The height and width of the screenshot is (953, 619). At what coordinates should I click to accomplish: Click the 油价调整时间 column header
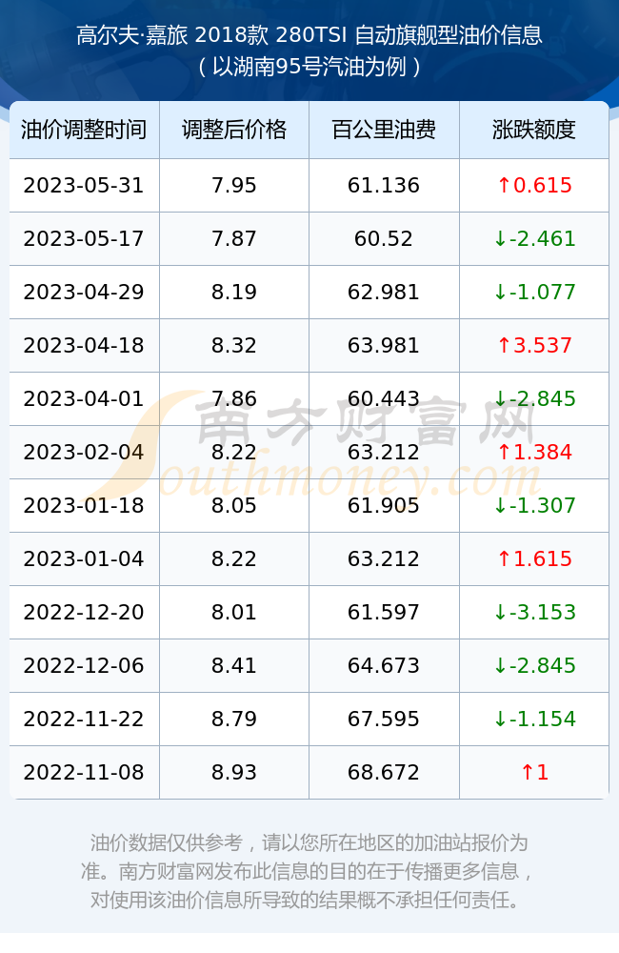[x=84, y=130]
